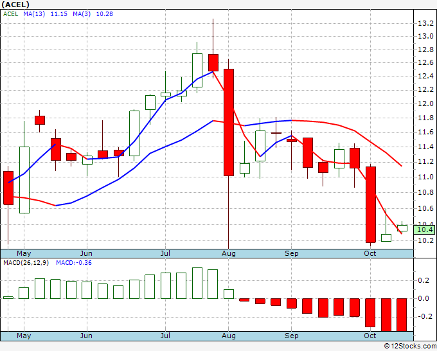Click the 13.0 price axis label
Screen dimensions: 437x351
(425, 36)
